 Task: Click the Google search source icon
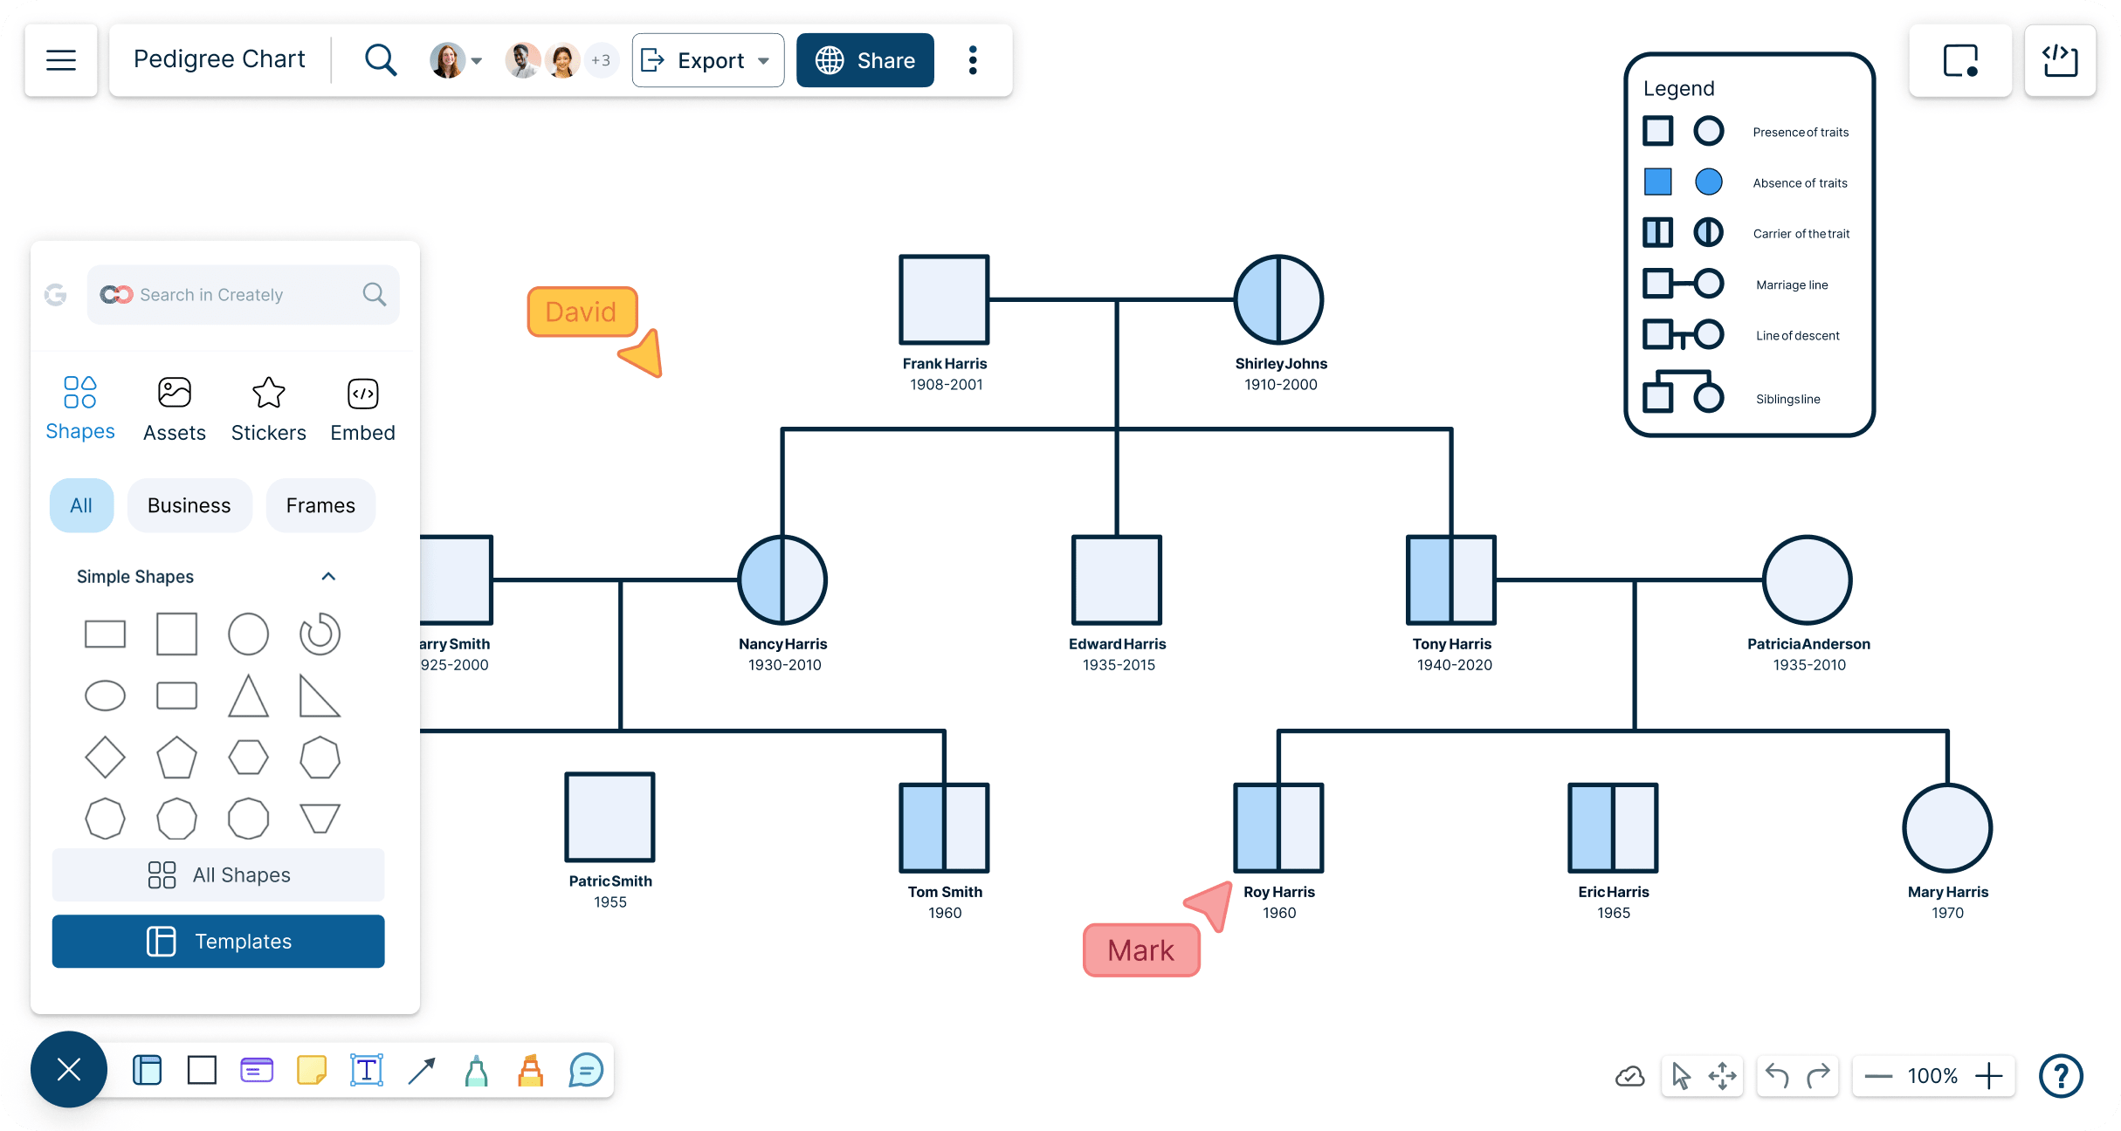pos(55,295)
